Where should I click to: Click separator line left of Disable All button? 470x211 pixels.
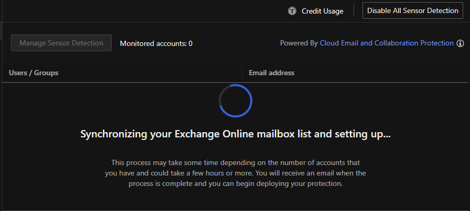pos(354,10)
